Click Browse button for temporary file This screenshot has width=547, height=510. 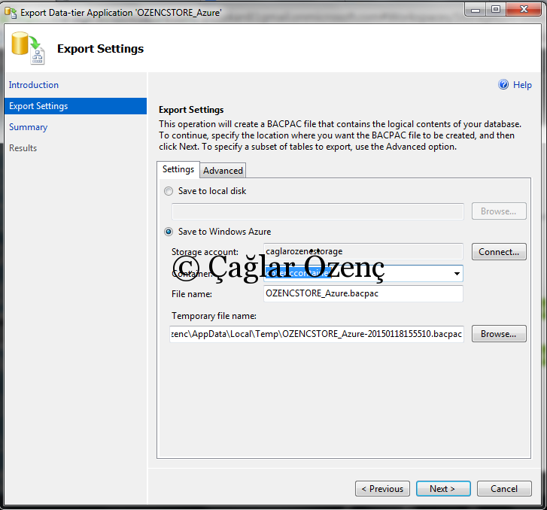(499, 334)
